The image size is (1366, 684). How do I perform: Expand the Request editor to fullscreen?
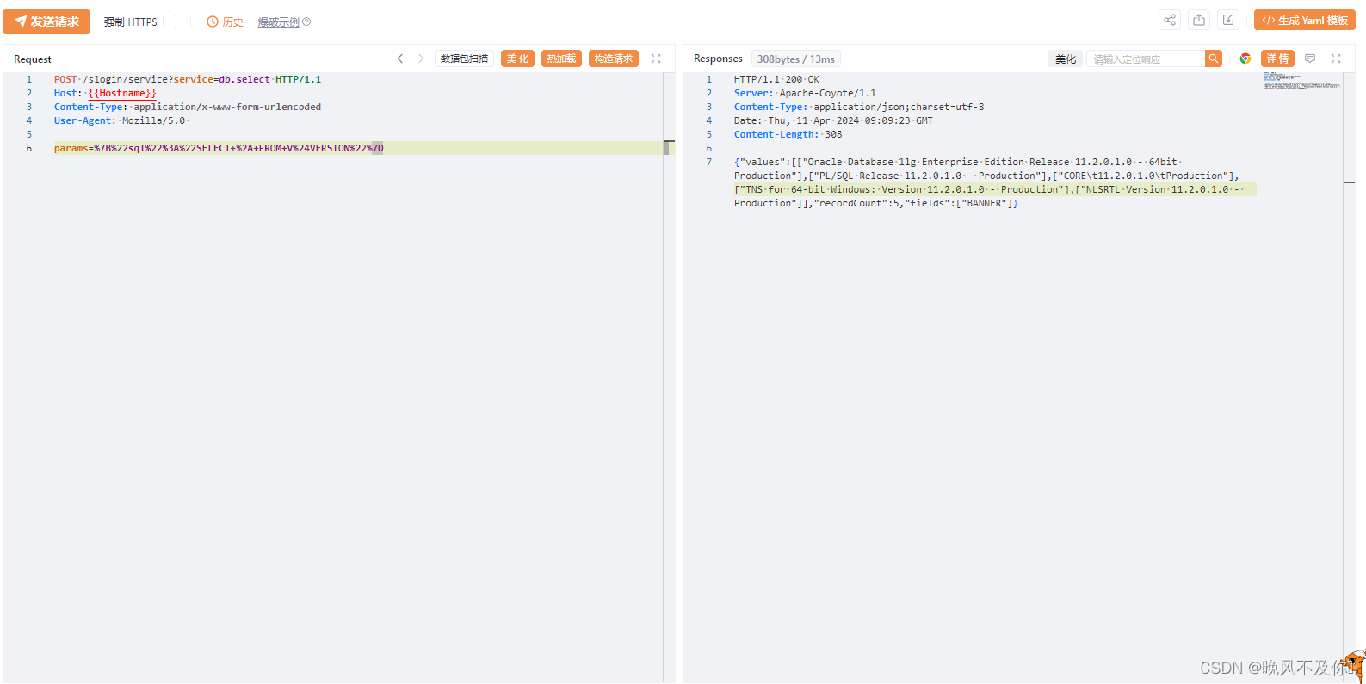tap(656, 59)
